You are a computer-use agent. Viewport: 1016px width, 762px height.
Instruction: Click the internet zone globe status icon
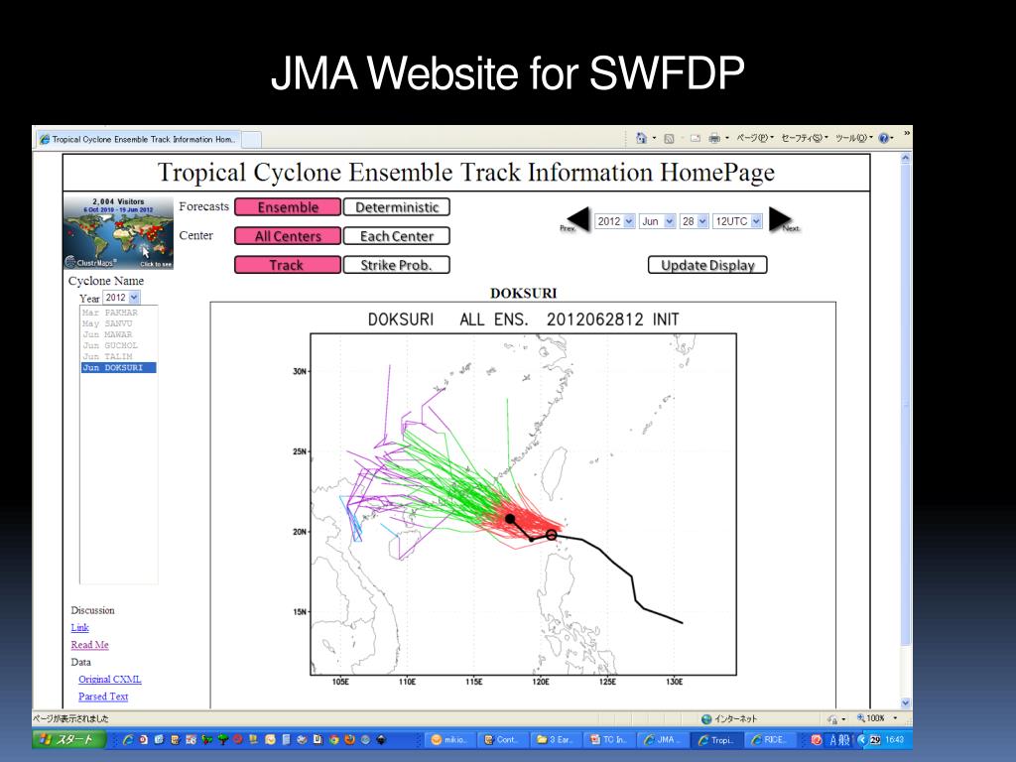(706, 719)
